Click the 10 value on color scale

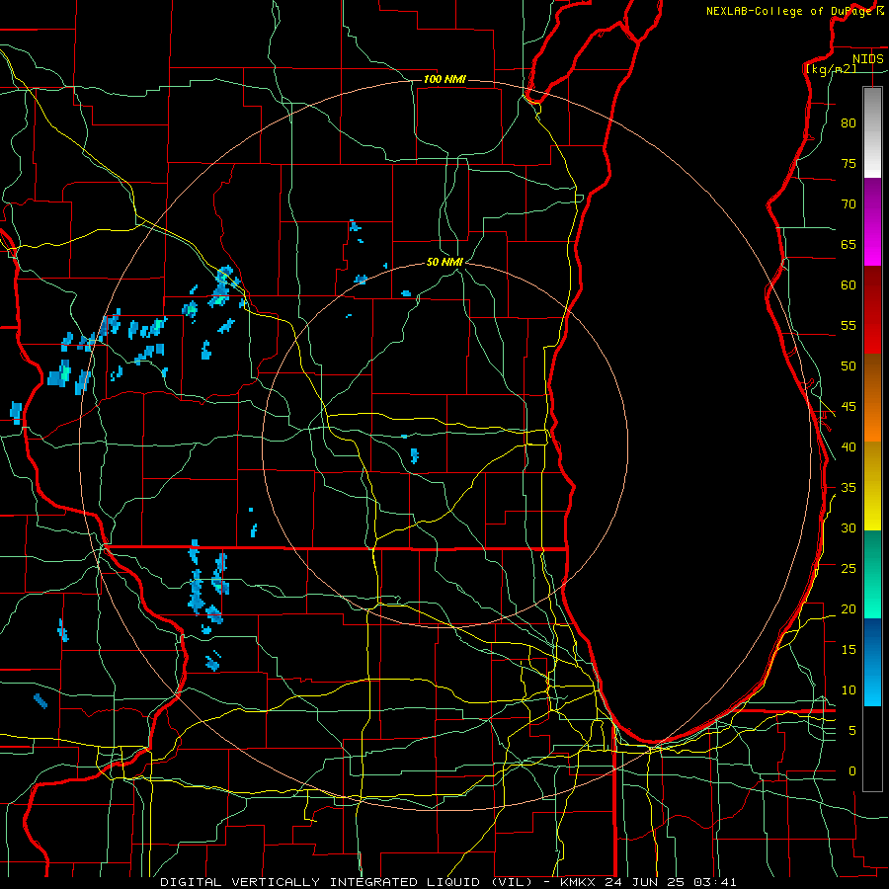[x=849, y=690]
